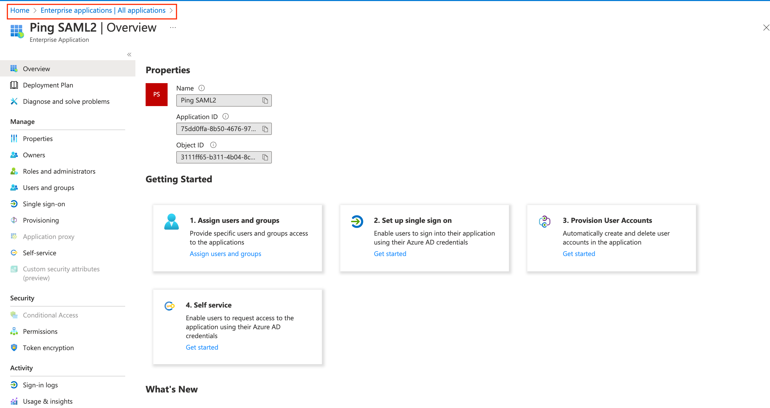
Task: Navigate to Home via the breadcrumb
Action: click(19, 10)
